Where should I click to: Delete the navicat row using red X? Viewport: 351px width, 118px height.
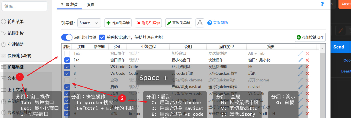click(307, 87)
